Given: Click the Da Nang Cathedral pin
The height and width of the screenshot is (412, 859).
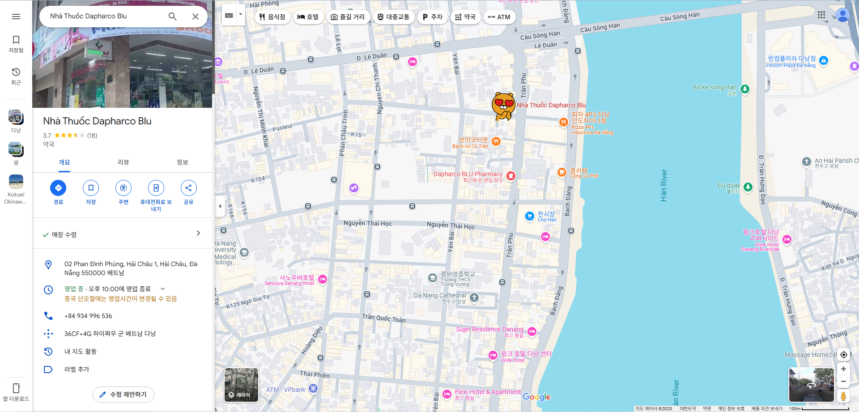Looking at the screenshot, I should tap(474, 297).
